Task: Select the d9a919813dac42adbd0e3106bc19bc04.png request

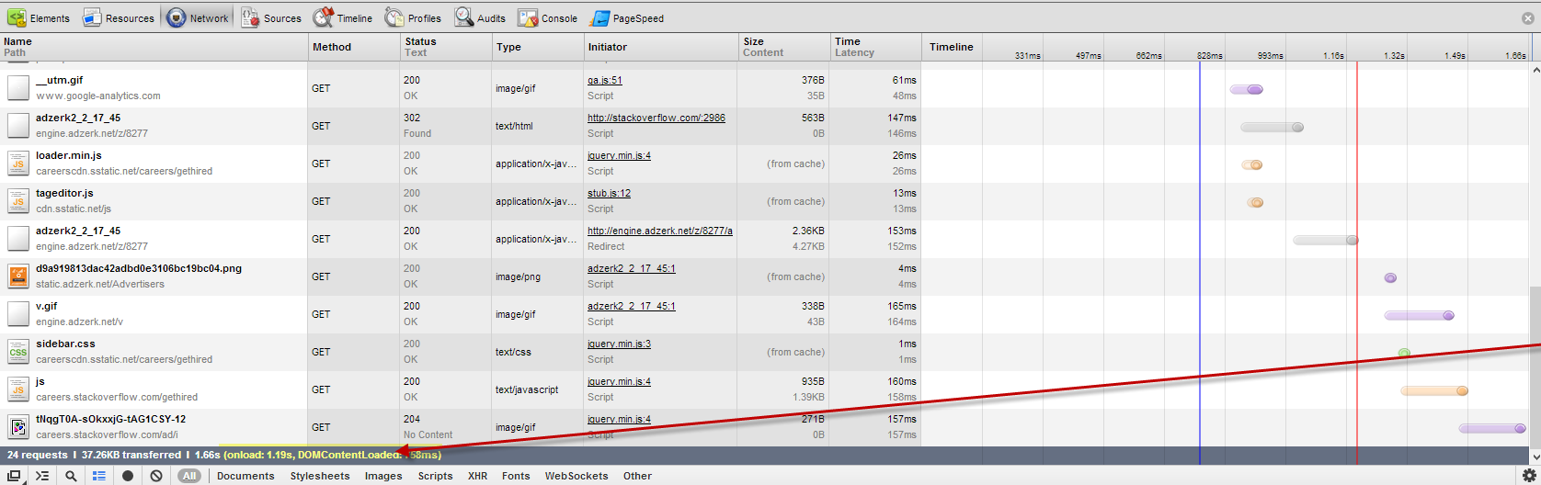Action: (139, 268)
